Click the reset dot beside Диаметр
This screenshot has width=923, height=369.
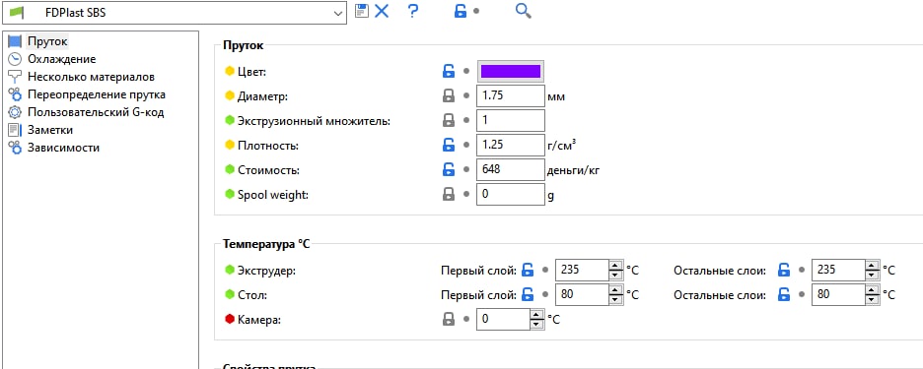(466, 95)
